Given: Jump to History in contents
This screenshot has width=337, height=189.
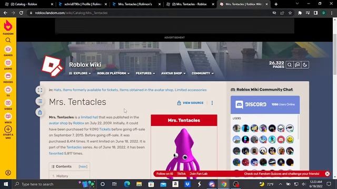Looking at the screenshot, I should [62, 176].
